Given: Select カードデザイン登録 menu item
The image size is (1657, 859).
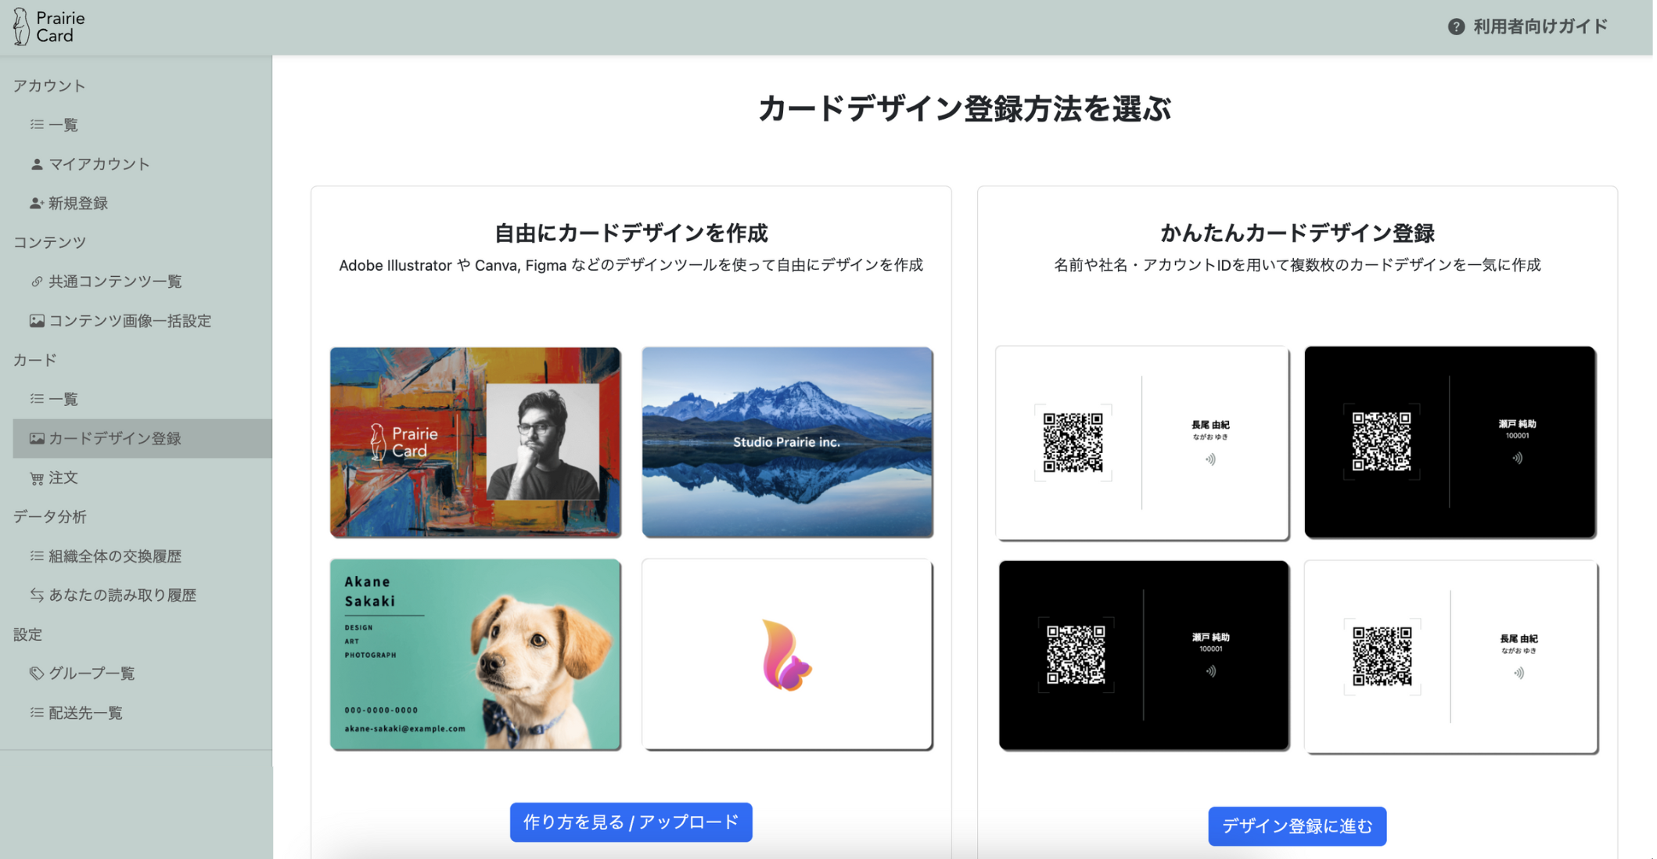Looking at the screenshot, I should (114, 438).
